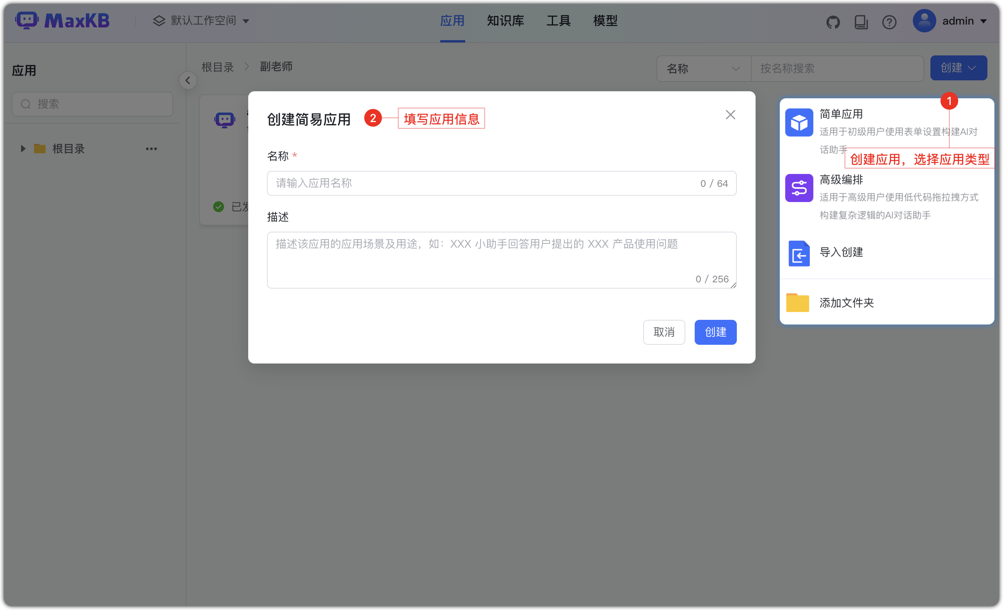Click the 创建简易应用 dialog title

309,119
